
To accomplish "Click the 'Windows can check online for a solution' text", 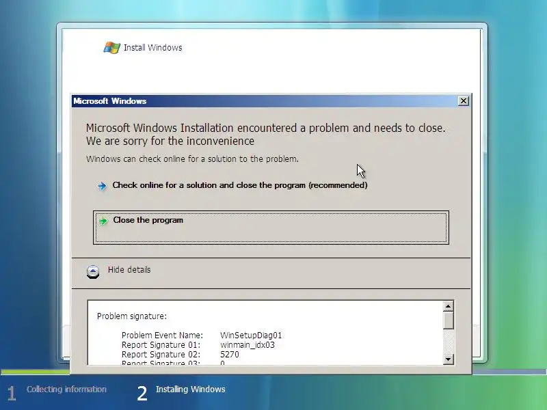I will (192, 159).
